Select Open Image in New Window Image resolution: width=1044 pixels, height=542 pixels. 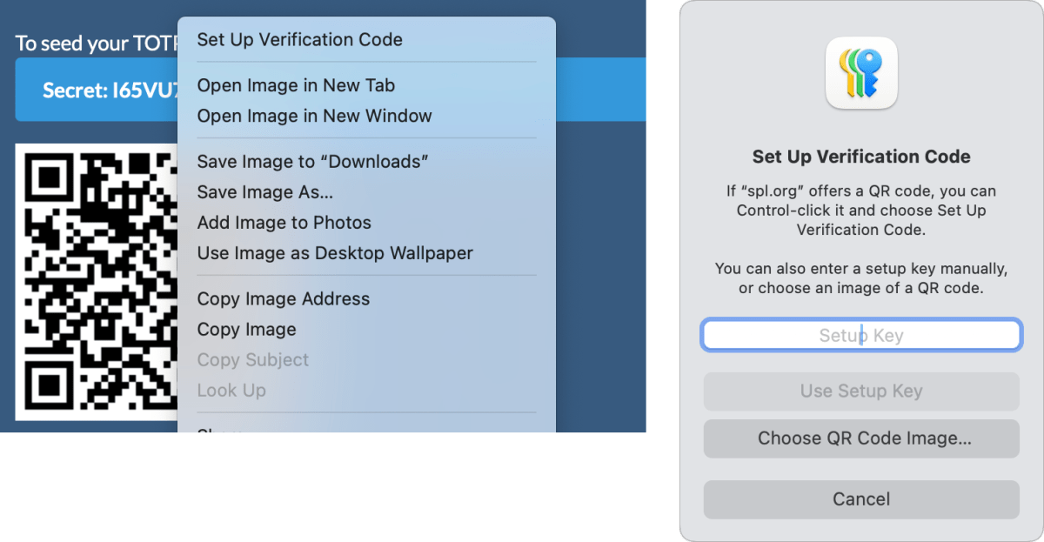pyautogui.click(x=314, y=116)
